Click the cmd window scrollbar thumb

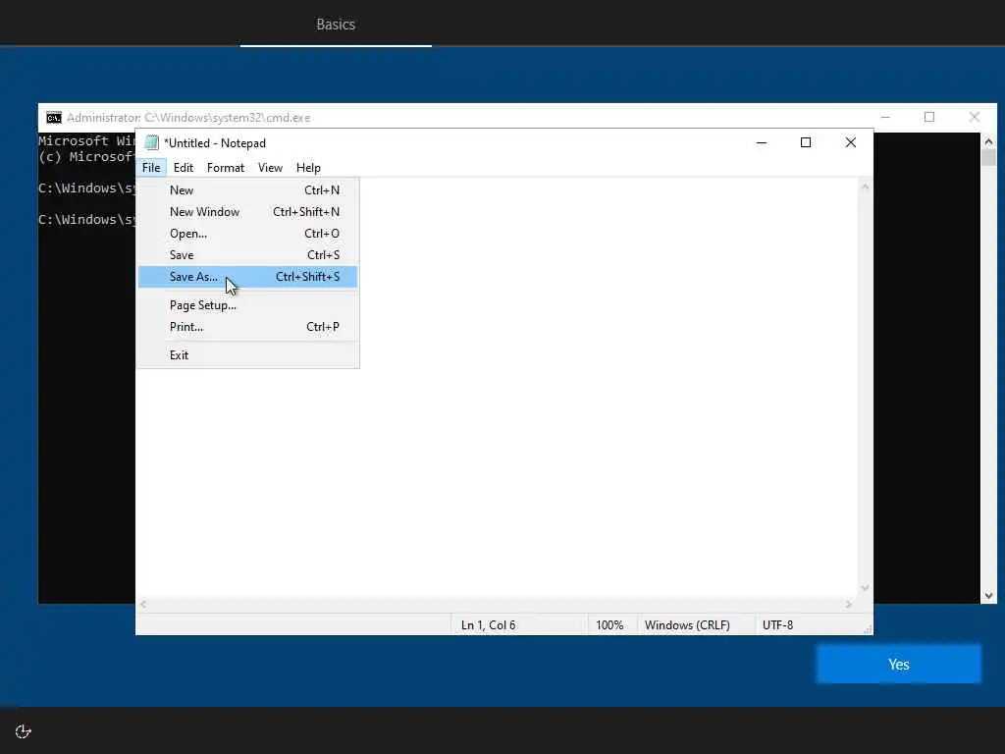pos(988,158)
